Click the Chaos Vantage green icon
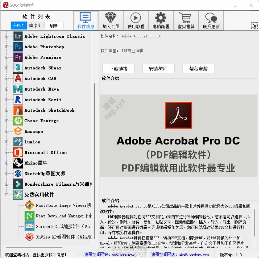 (18, 121)
